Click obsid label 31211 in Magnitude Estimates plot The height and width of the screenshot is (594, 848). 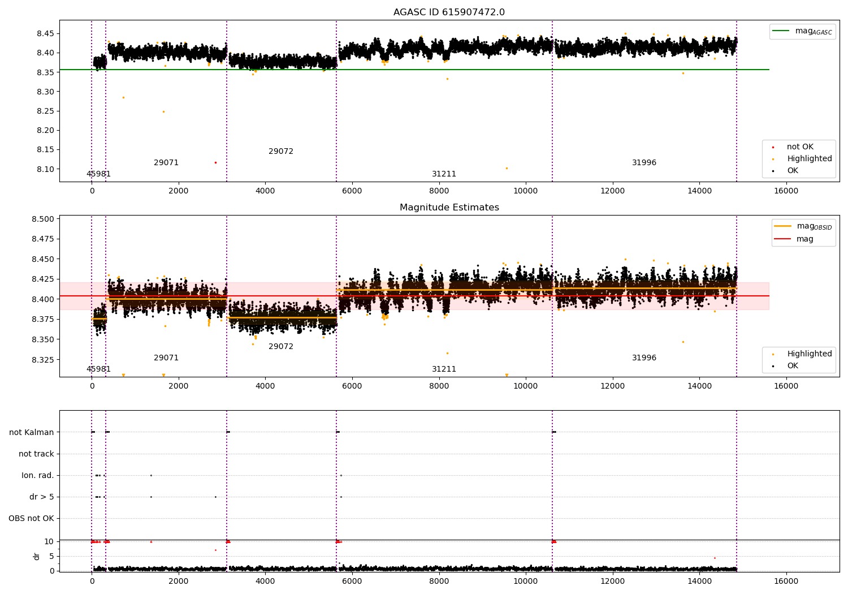coord(444,369)
